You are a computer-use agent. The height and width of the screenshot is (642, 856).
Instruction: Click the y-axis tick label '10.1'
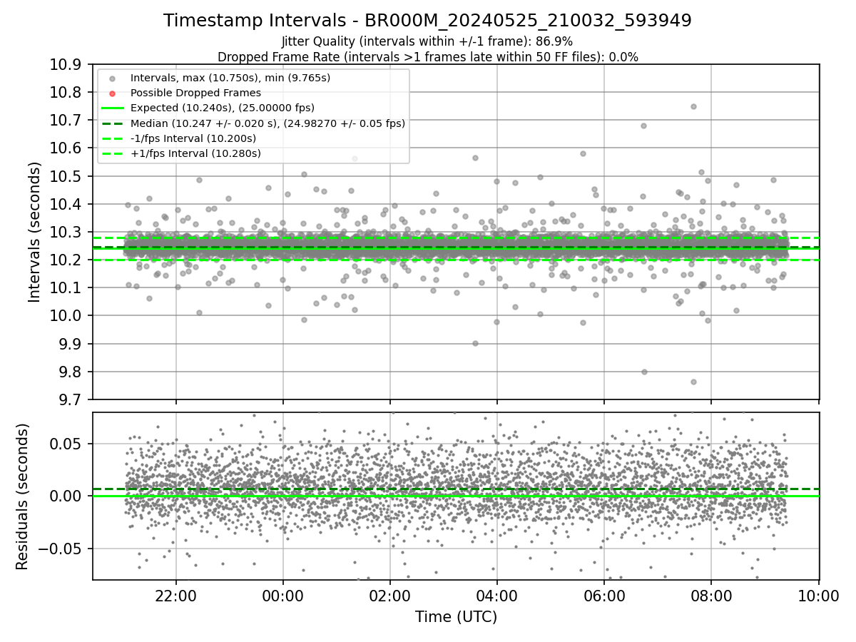coord(65,287)
